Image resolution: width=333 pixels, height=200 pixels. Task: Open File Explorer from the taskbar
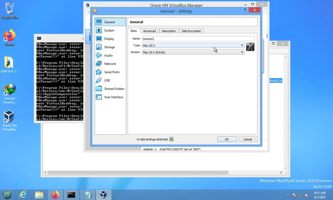[x=39, y=195]
